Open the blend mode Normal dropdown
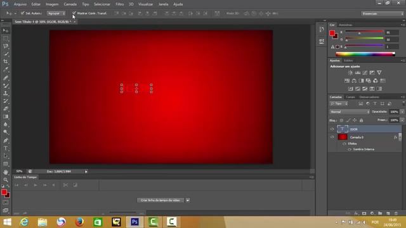Viewport: 406px width, 228px height. (350, 112)
